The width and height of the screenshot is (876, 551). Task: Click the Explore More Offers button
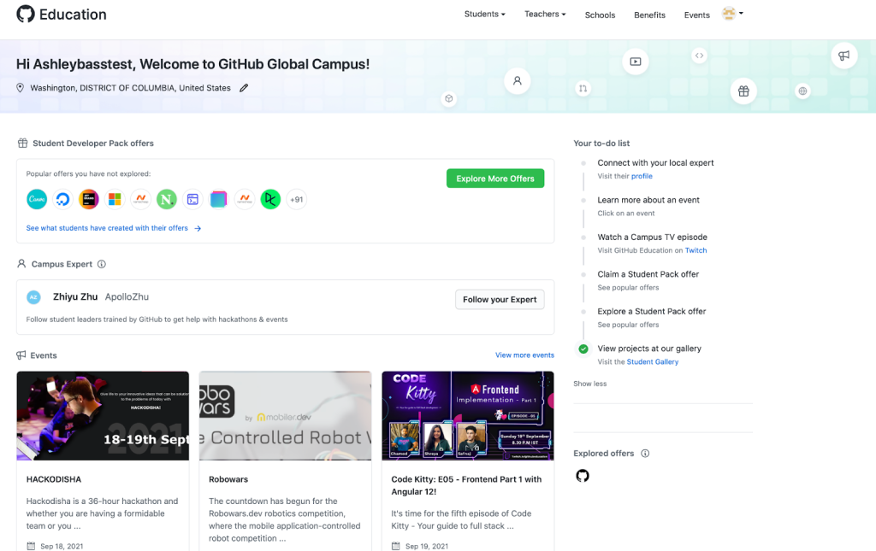tap(495, 179)
